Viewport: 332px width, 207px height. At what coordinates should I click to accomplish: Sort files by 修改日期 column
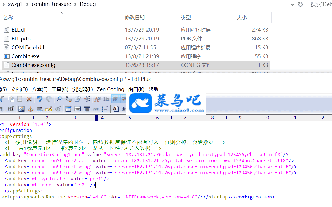point(135,17)
